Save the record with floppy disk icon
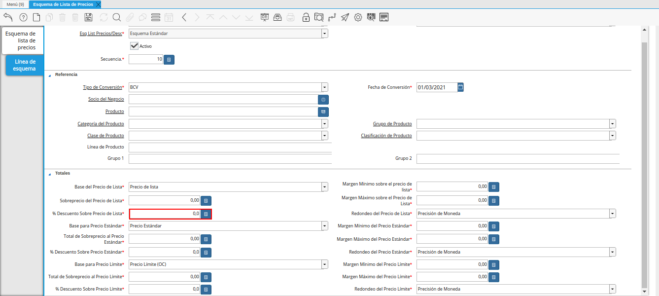The image size is (659, 296). (89, 17)
